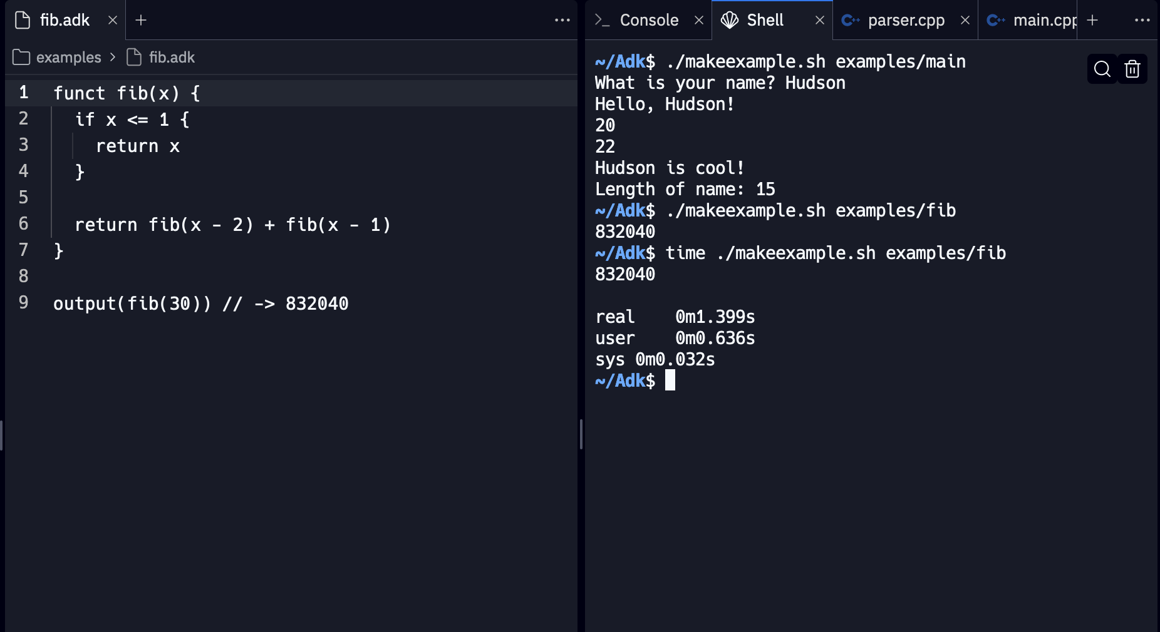Open the main.cpp tab
Viewport: 1160px width, 632px height.
coord(1043,20)
